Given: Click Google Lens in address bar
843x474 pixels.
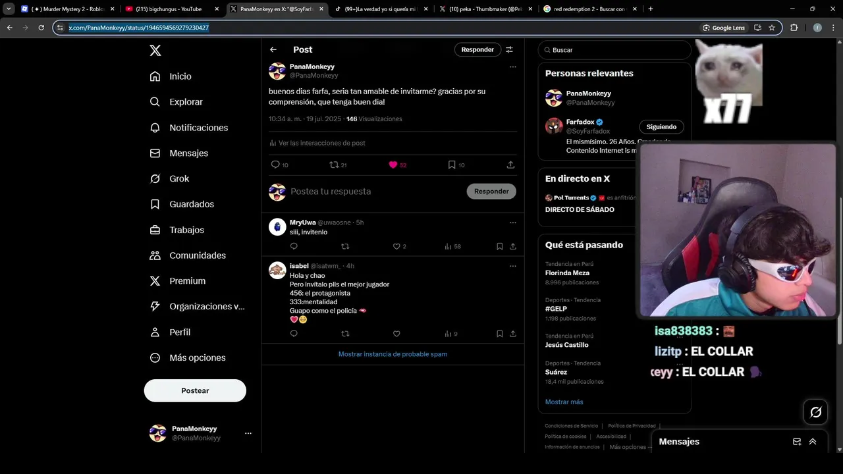Looking at the screenshot, I should click(x=723, y=28).
